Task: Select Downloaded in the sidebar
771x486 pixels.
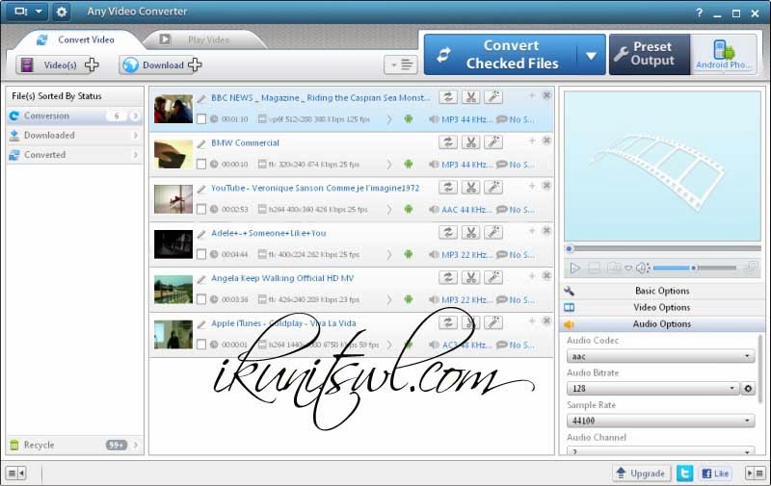Action: coord(75,136)
